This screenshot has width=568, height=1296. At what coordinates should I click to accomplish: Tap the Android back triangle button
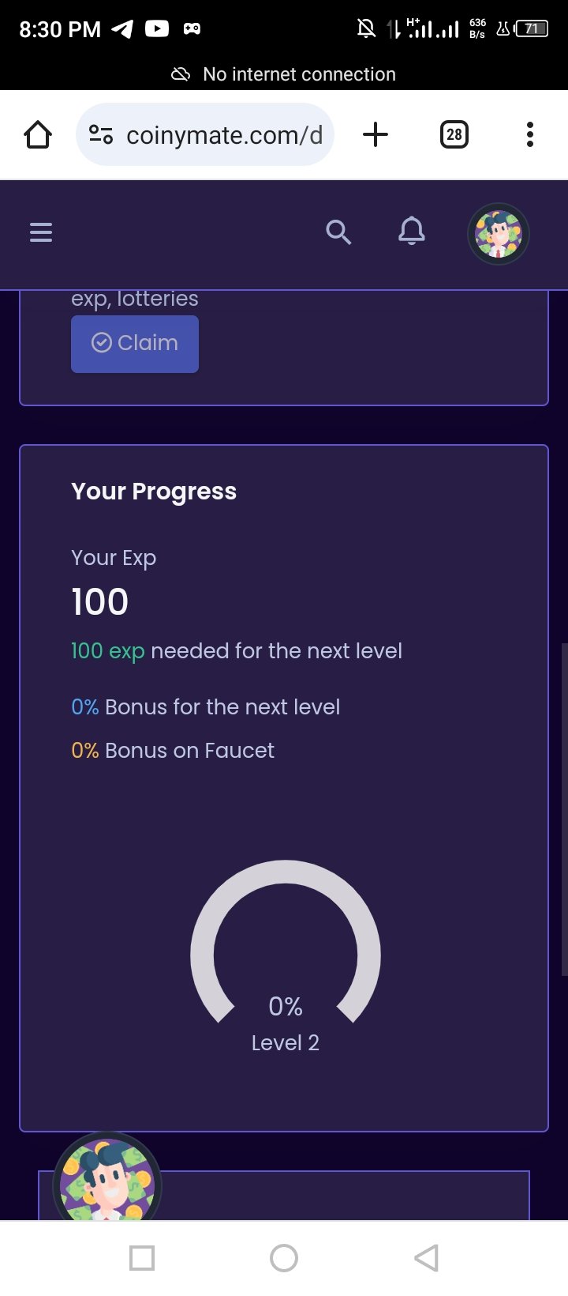[427, 1258]
